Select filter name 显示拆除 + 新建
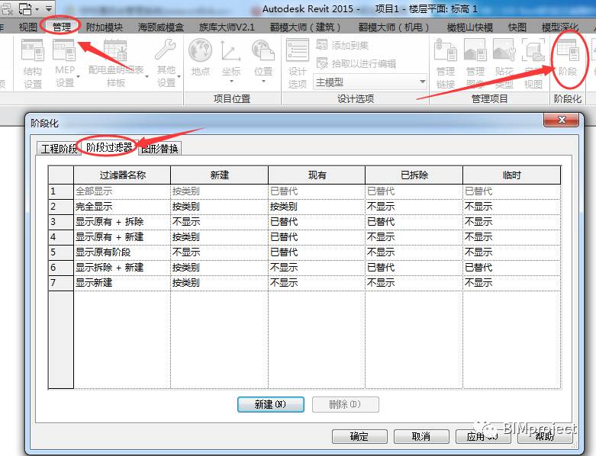Screen dimensions: 596x456 (122, 268)
